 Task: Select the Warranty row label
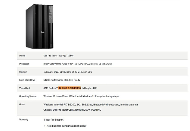pos(24,120)
